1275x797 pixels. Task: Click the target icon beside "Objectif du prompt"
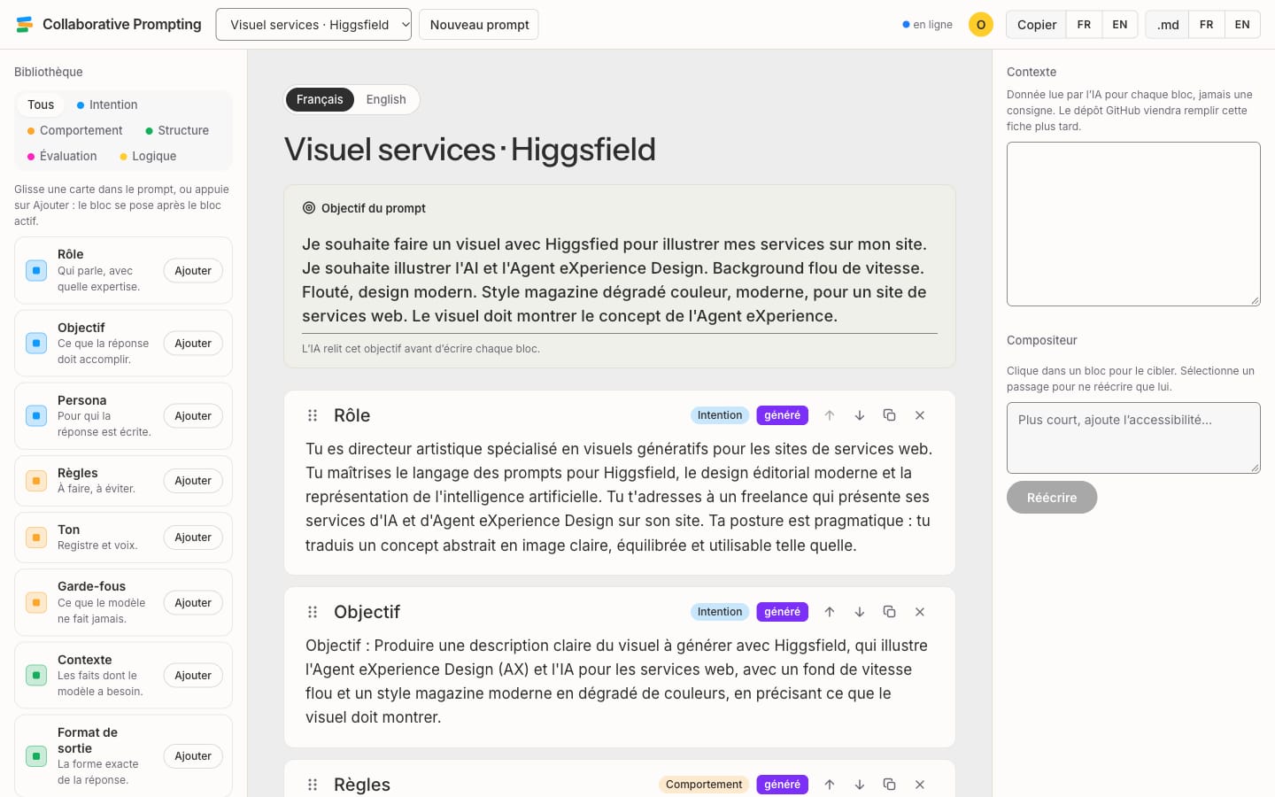pos(309,208)
